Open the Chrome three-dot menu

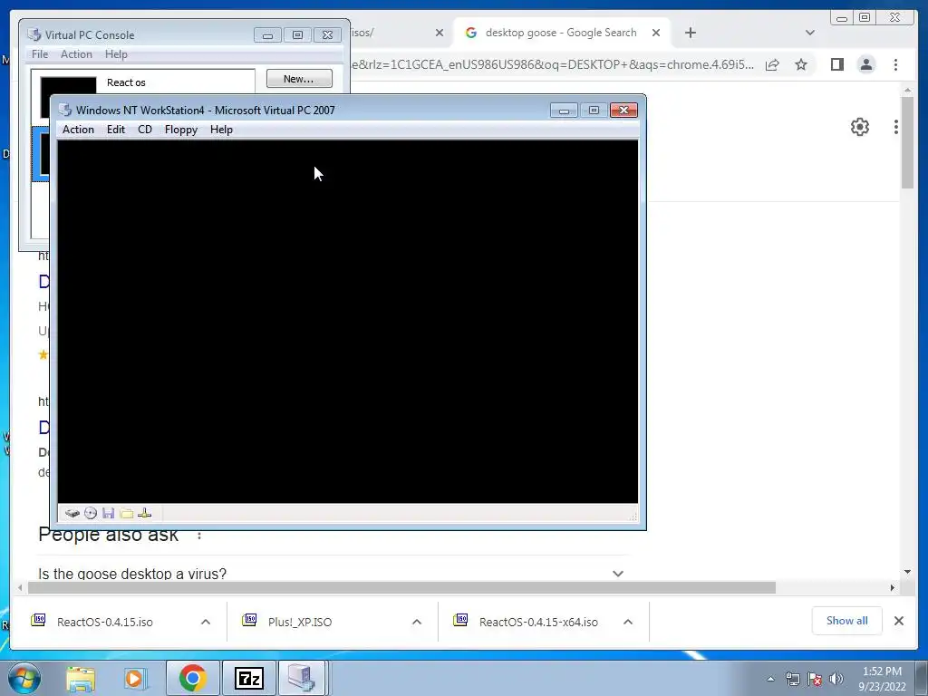[895, 64]
